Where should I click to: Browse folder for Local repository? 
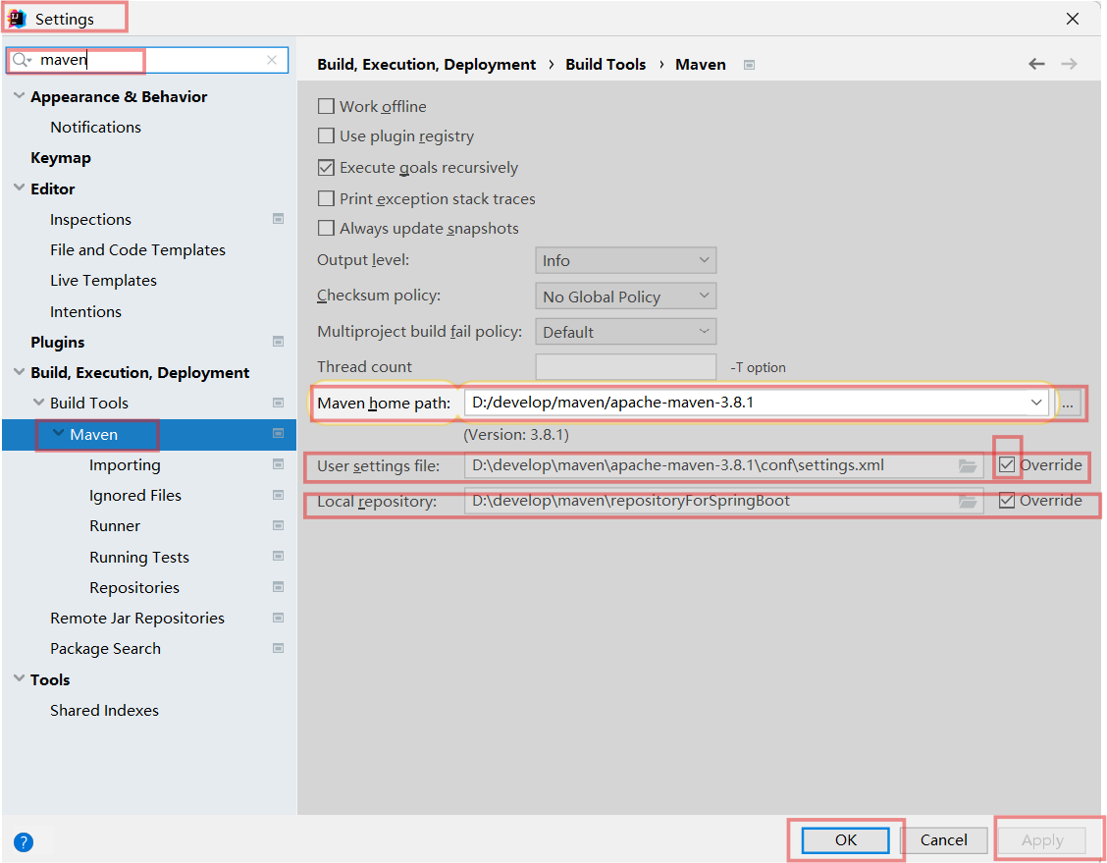coord(968,501)
